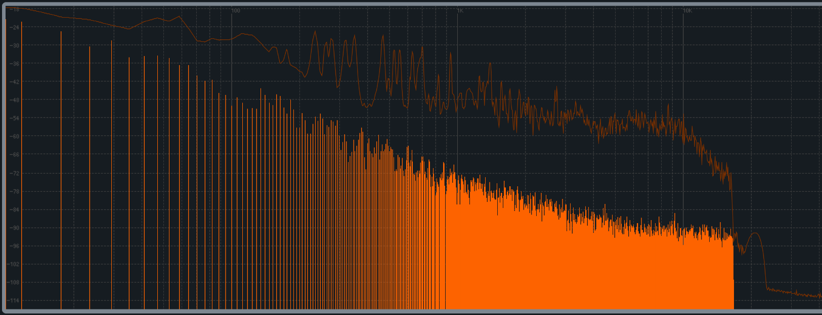Click the -66 dB level label
The width and height of the screenshot is (822, 315).
[14, 155]
